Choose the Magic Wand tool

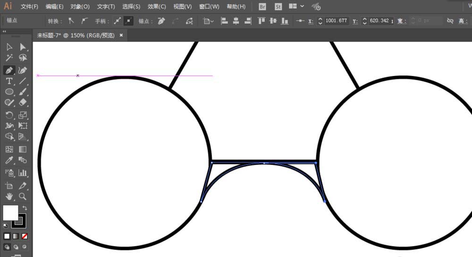point(9,58)
